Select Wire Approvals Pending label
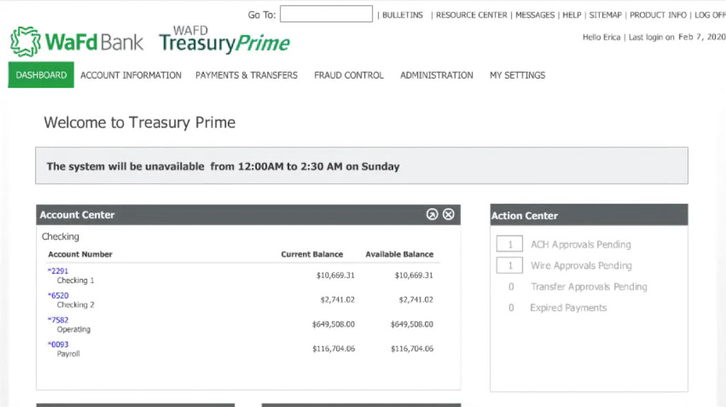 tap(581, 266)
